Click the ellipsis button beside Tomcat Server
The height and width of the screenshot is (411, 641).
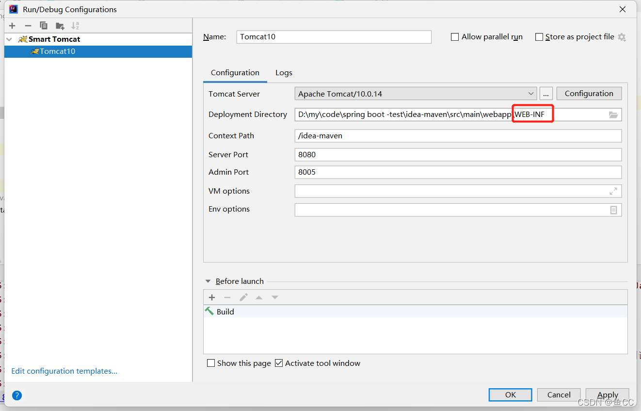tap(546, 94)
